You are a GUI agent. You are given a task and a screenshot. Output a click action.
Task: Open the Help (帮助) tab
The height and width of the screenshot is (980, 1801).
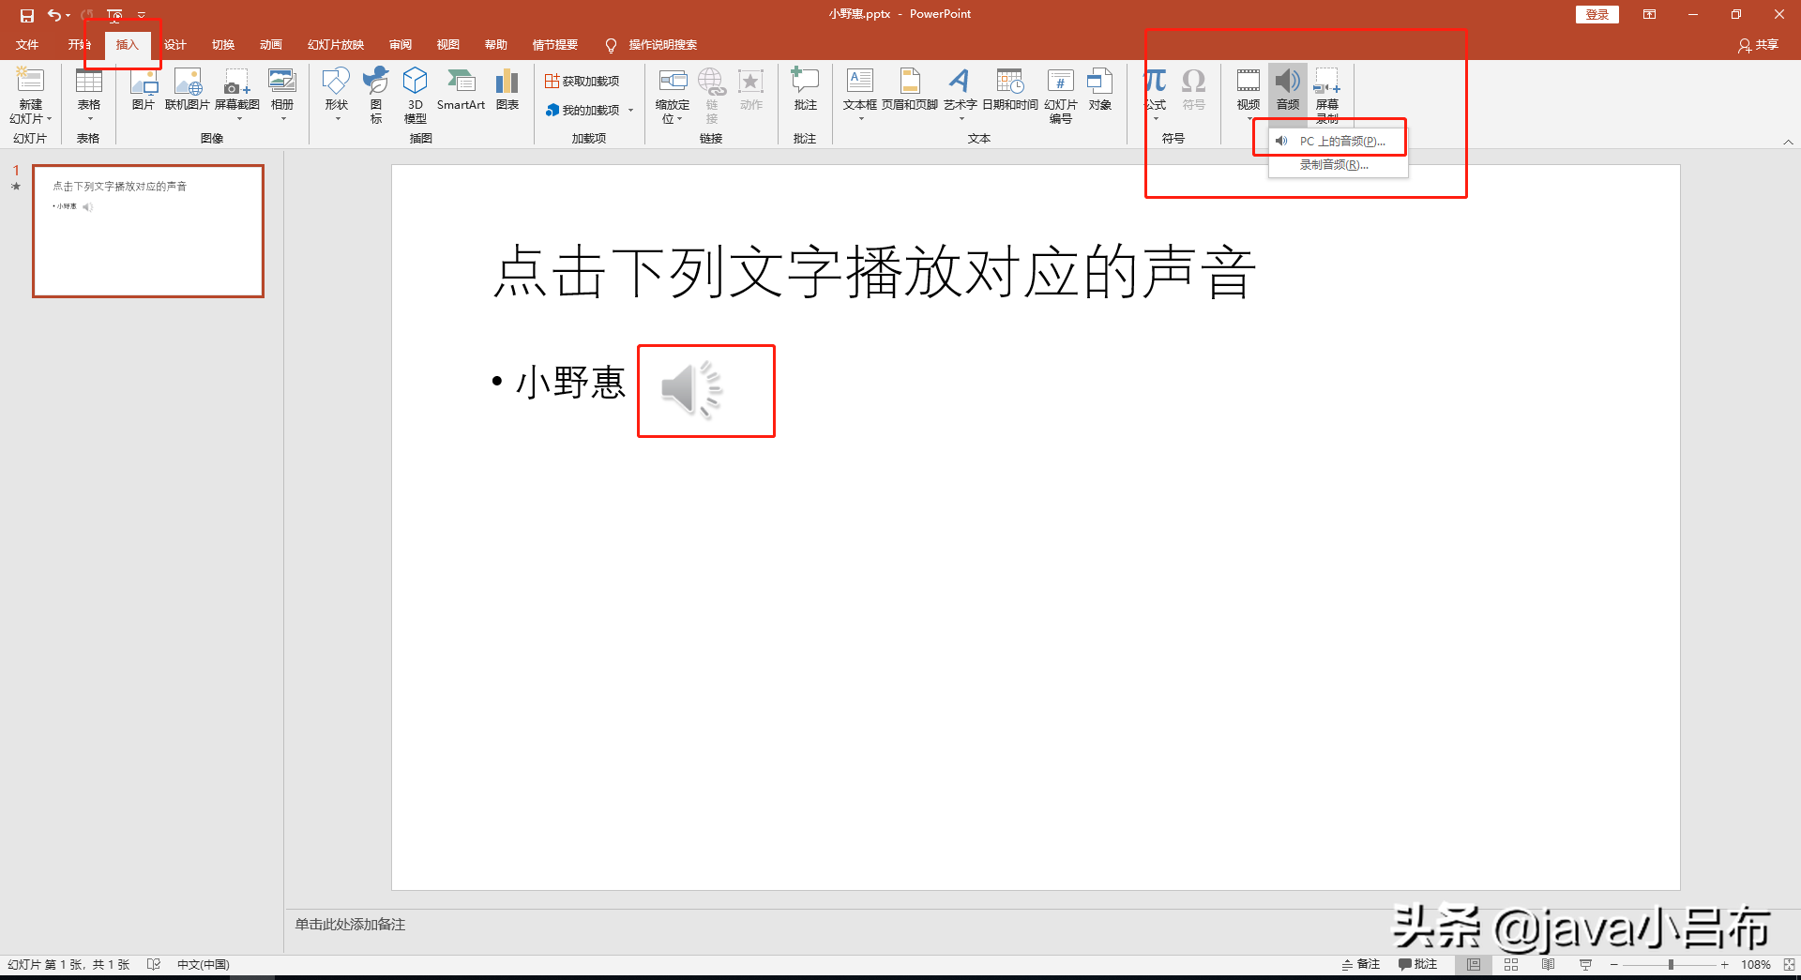point(496,45)
